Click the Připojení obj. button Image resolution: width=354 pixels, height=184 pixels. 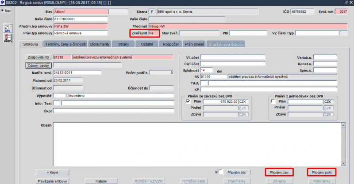(237, 173)
